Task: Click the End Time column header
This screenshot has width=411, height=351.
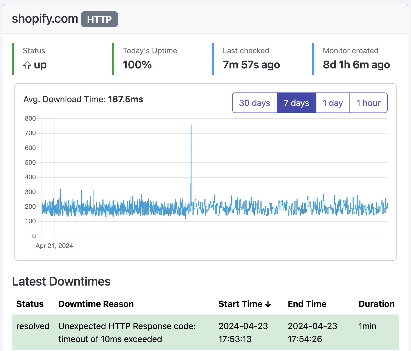Action: tap(307, 304)
